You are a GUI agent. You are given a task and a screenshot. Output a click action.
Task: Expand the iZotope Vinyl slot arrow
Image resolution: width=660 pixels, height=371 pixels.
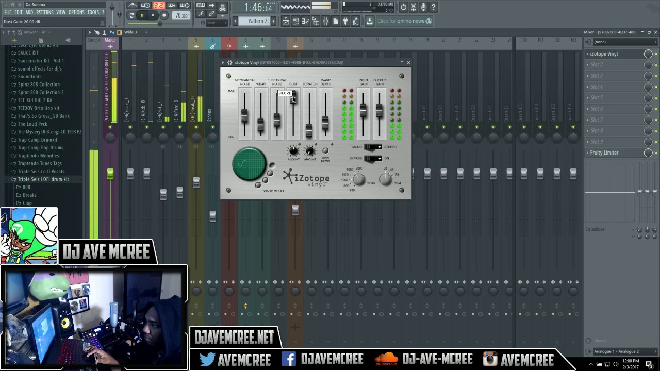pos(587,54)
